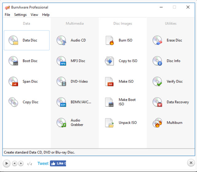Screen dimensions: 197x172
Task: Click the 1/4 slide counter
Action: (30, 164)
